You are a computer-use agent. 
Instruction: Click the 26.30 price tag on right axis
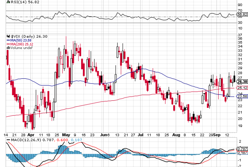[x=242, y=82]
